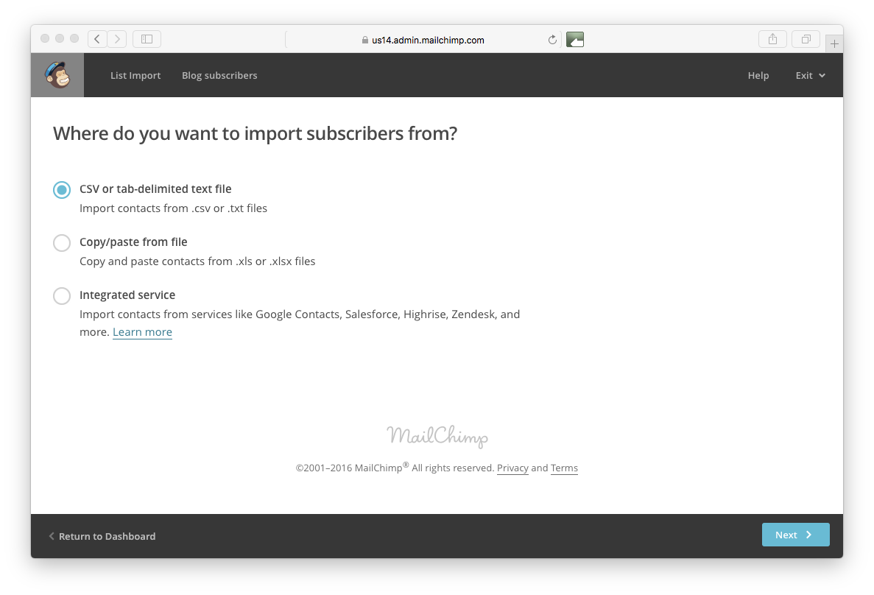Follow the Learn more link
The width and height of the screenshot is (874, 595).
[x=142, y=332]
